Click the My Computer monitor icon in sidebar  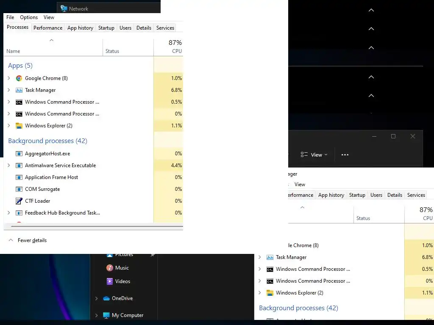tap(106, 315)
